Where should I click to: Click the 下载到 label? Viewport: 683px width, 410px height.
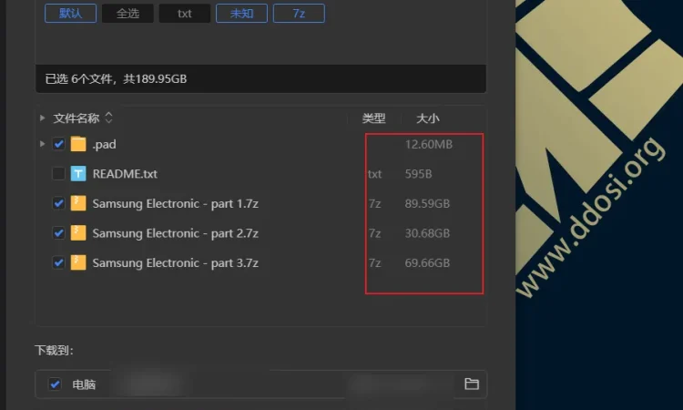[x=54, y=350]
